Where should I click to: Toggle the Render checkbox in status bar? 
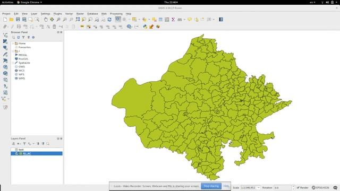pyautogui.click(x=299, y=187)
